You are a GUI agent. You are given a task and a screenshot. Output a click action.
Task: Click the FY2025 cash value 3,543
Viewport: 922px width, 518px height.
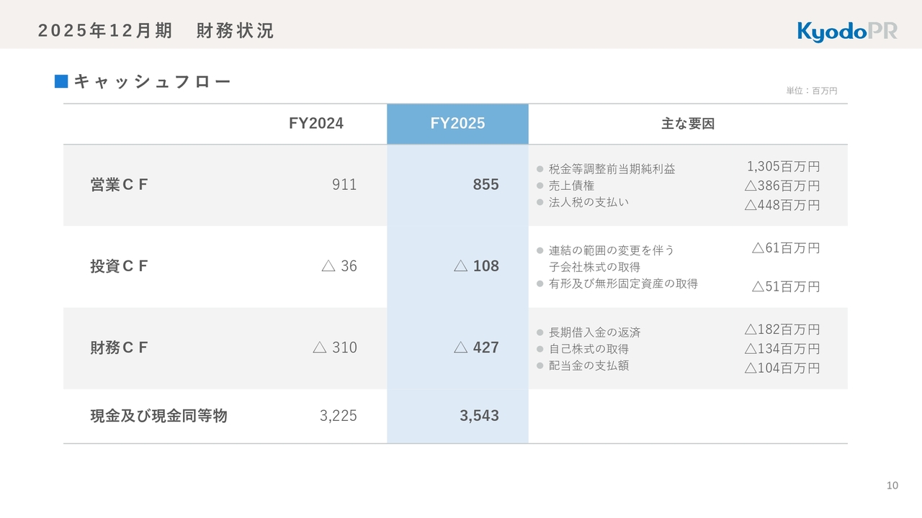pos(479,416)
